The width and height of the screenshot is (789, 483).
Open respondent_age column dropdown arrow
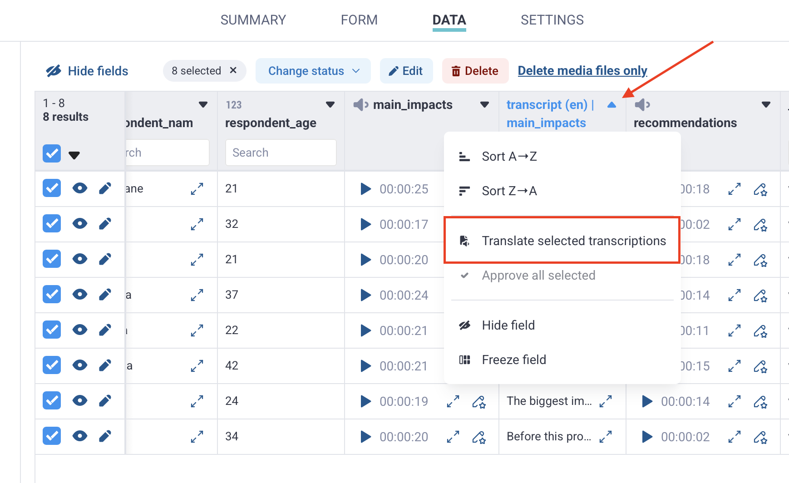(330, 105)
